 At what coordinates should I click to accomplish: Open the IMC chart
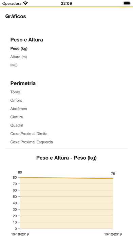coord(14,65)
